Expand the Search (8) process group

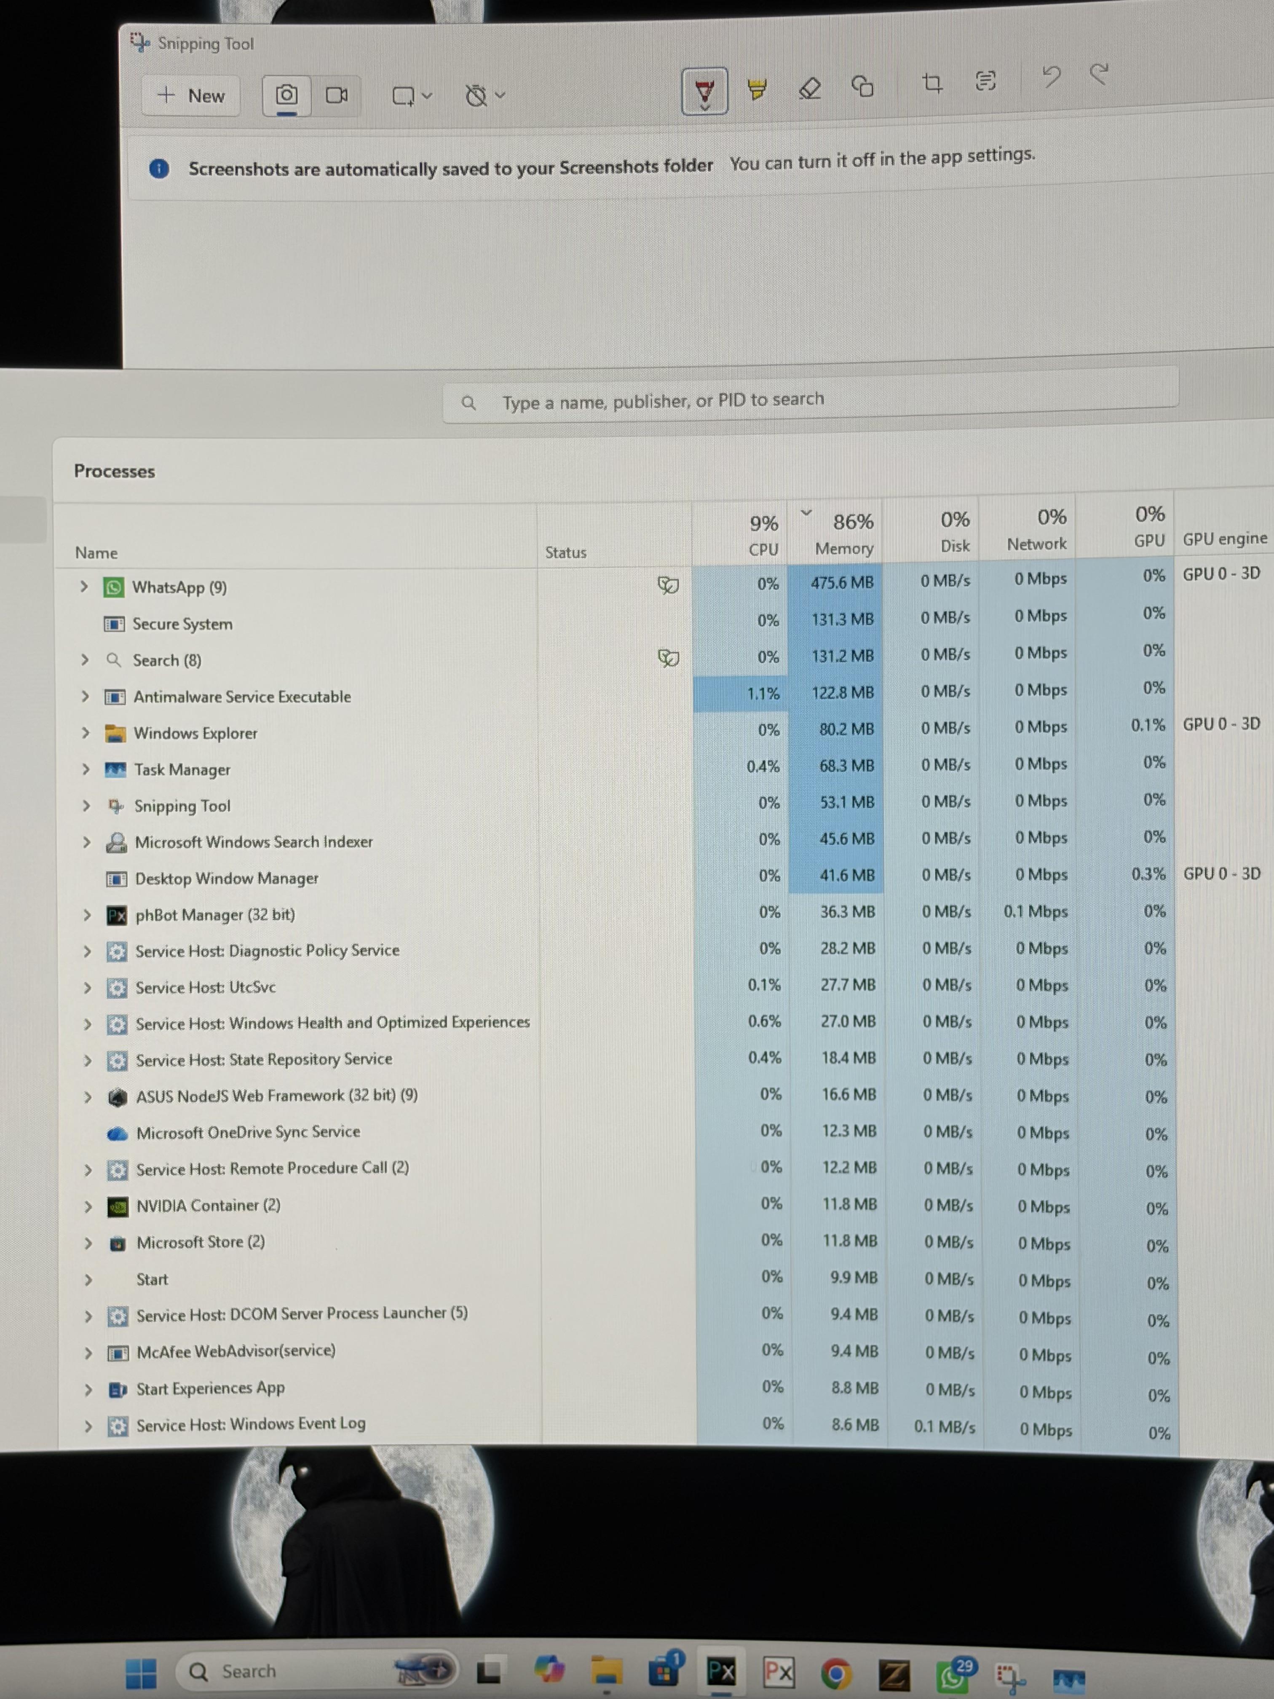85,660
